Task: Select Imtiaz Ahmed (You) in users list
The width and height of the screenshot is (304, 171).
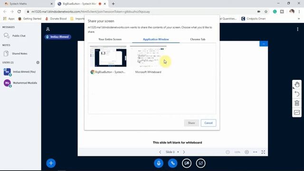Action: (x=20, y=72)
